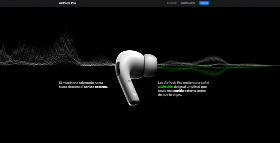Click the green word "antirruido"

coord(165,87)
